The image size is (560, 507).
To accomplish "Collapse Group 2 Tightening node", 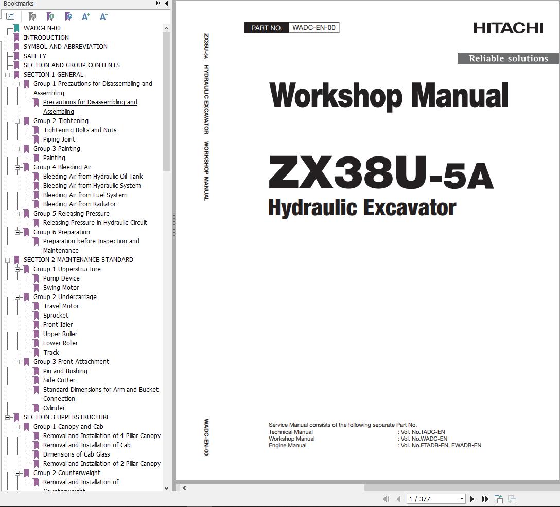I will [17, 121].
